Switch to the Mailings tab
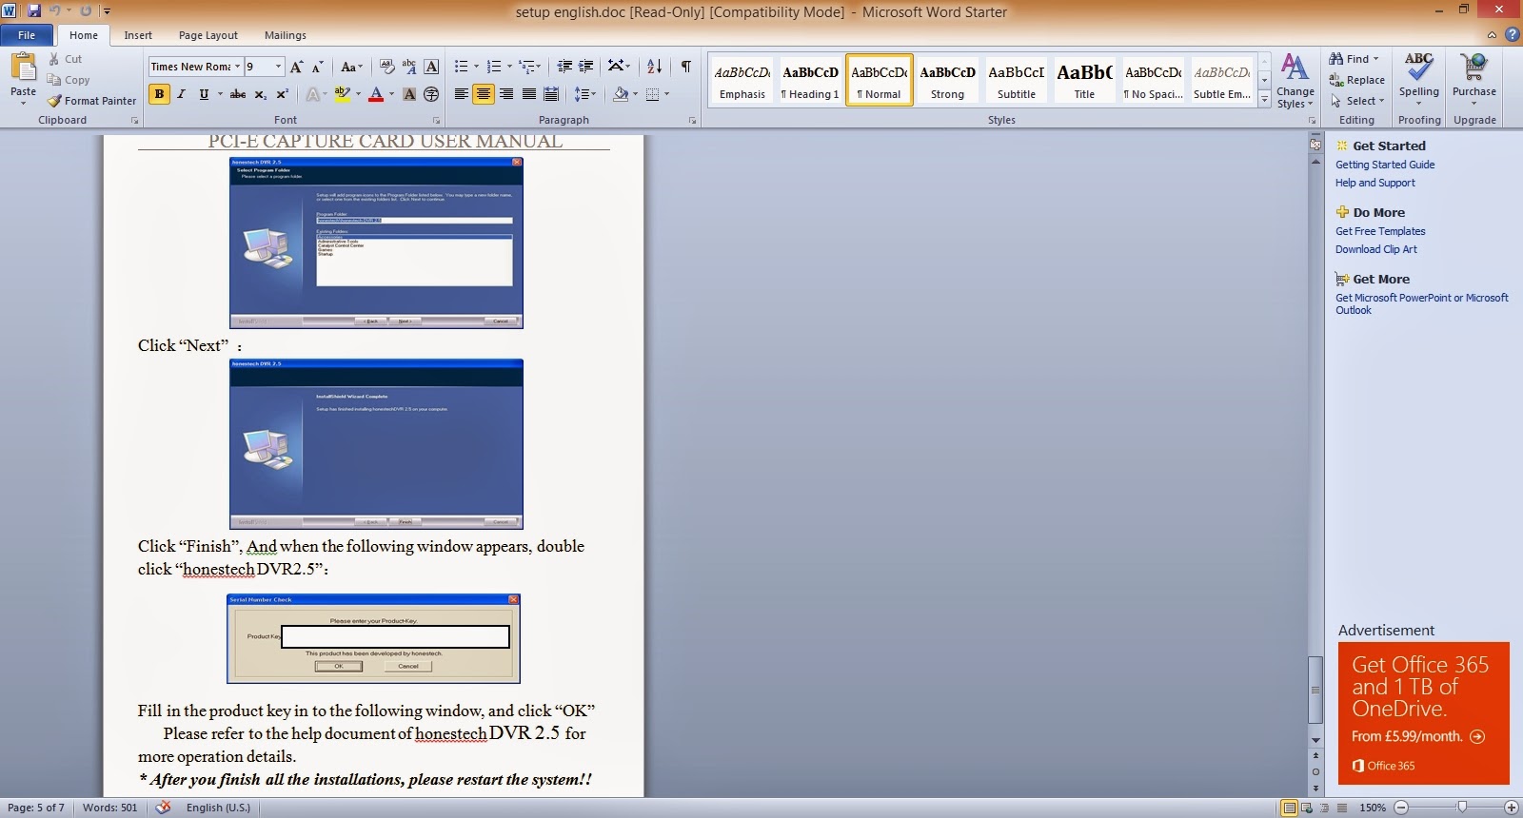 286,35
